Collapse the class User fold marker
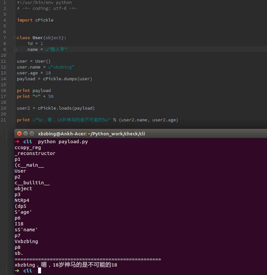 tap(15, 38)
